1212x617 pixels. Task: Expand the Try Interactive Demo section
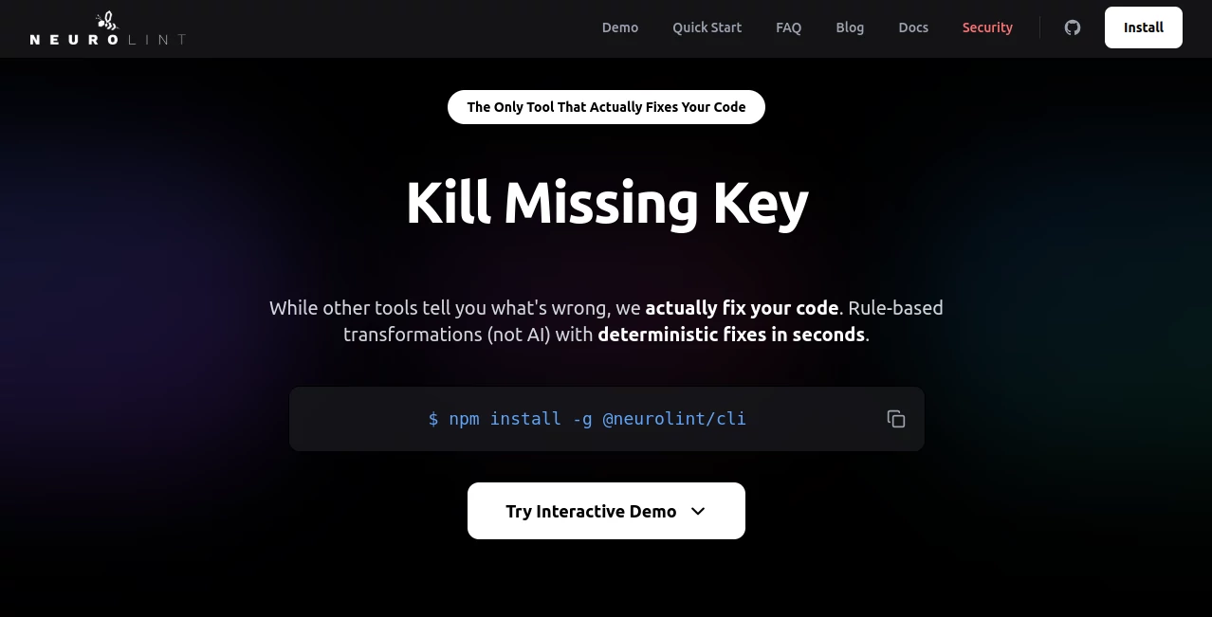tap(606, 511)
